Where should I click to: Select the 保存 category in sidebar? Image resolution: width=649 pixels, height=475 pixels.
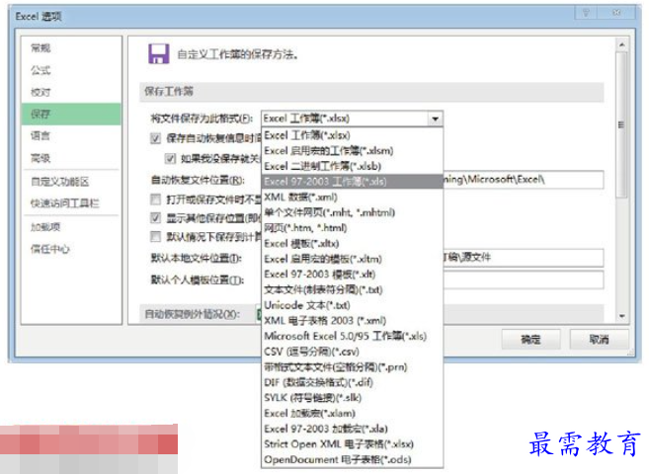click(71, 114)
